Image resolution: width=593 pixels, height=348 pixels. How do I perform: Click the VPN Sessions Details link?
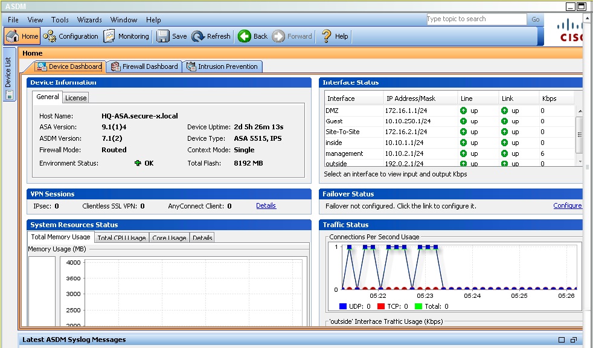[x=266, y=206]
